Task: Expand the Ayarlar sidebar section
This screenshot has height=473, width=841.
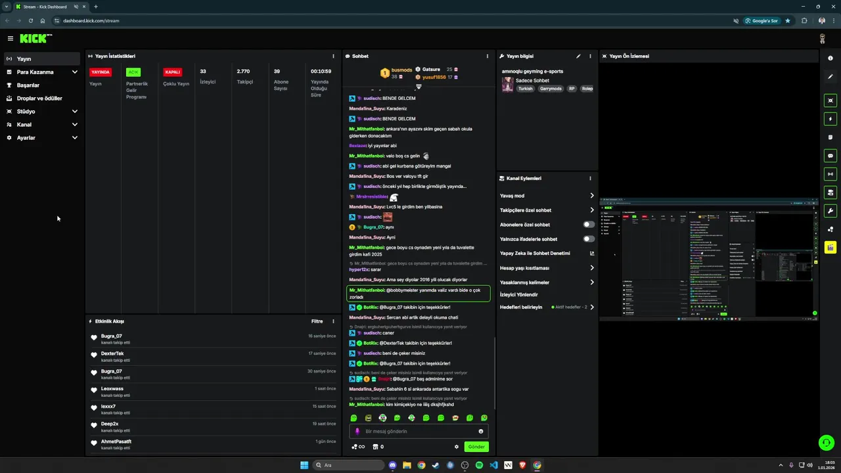Action: point(42,137)
